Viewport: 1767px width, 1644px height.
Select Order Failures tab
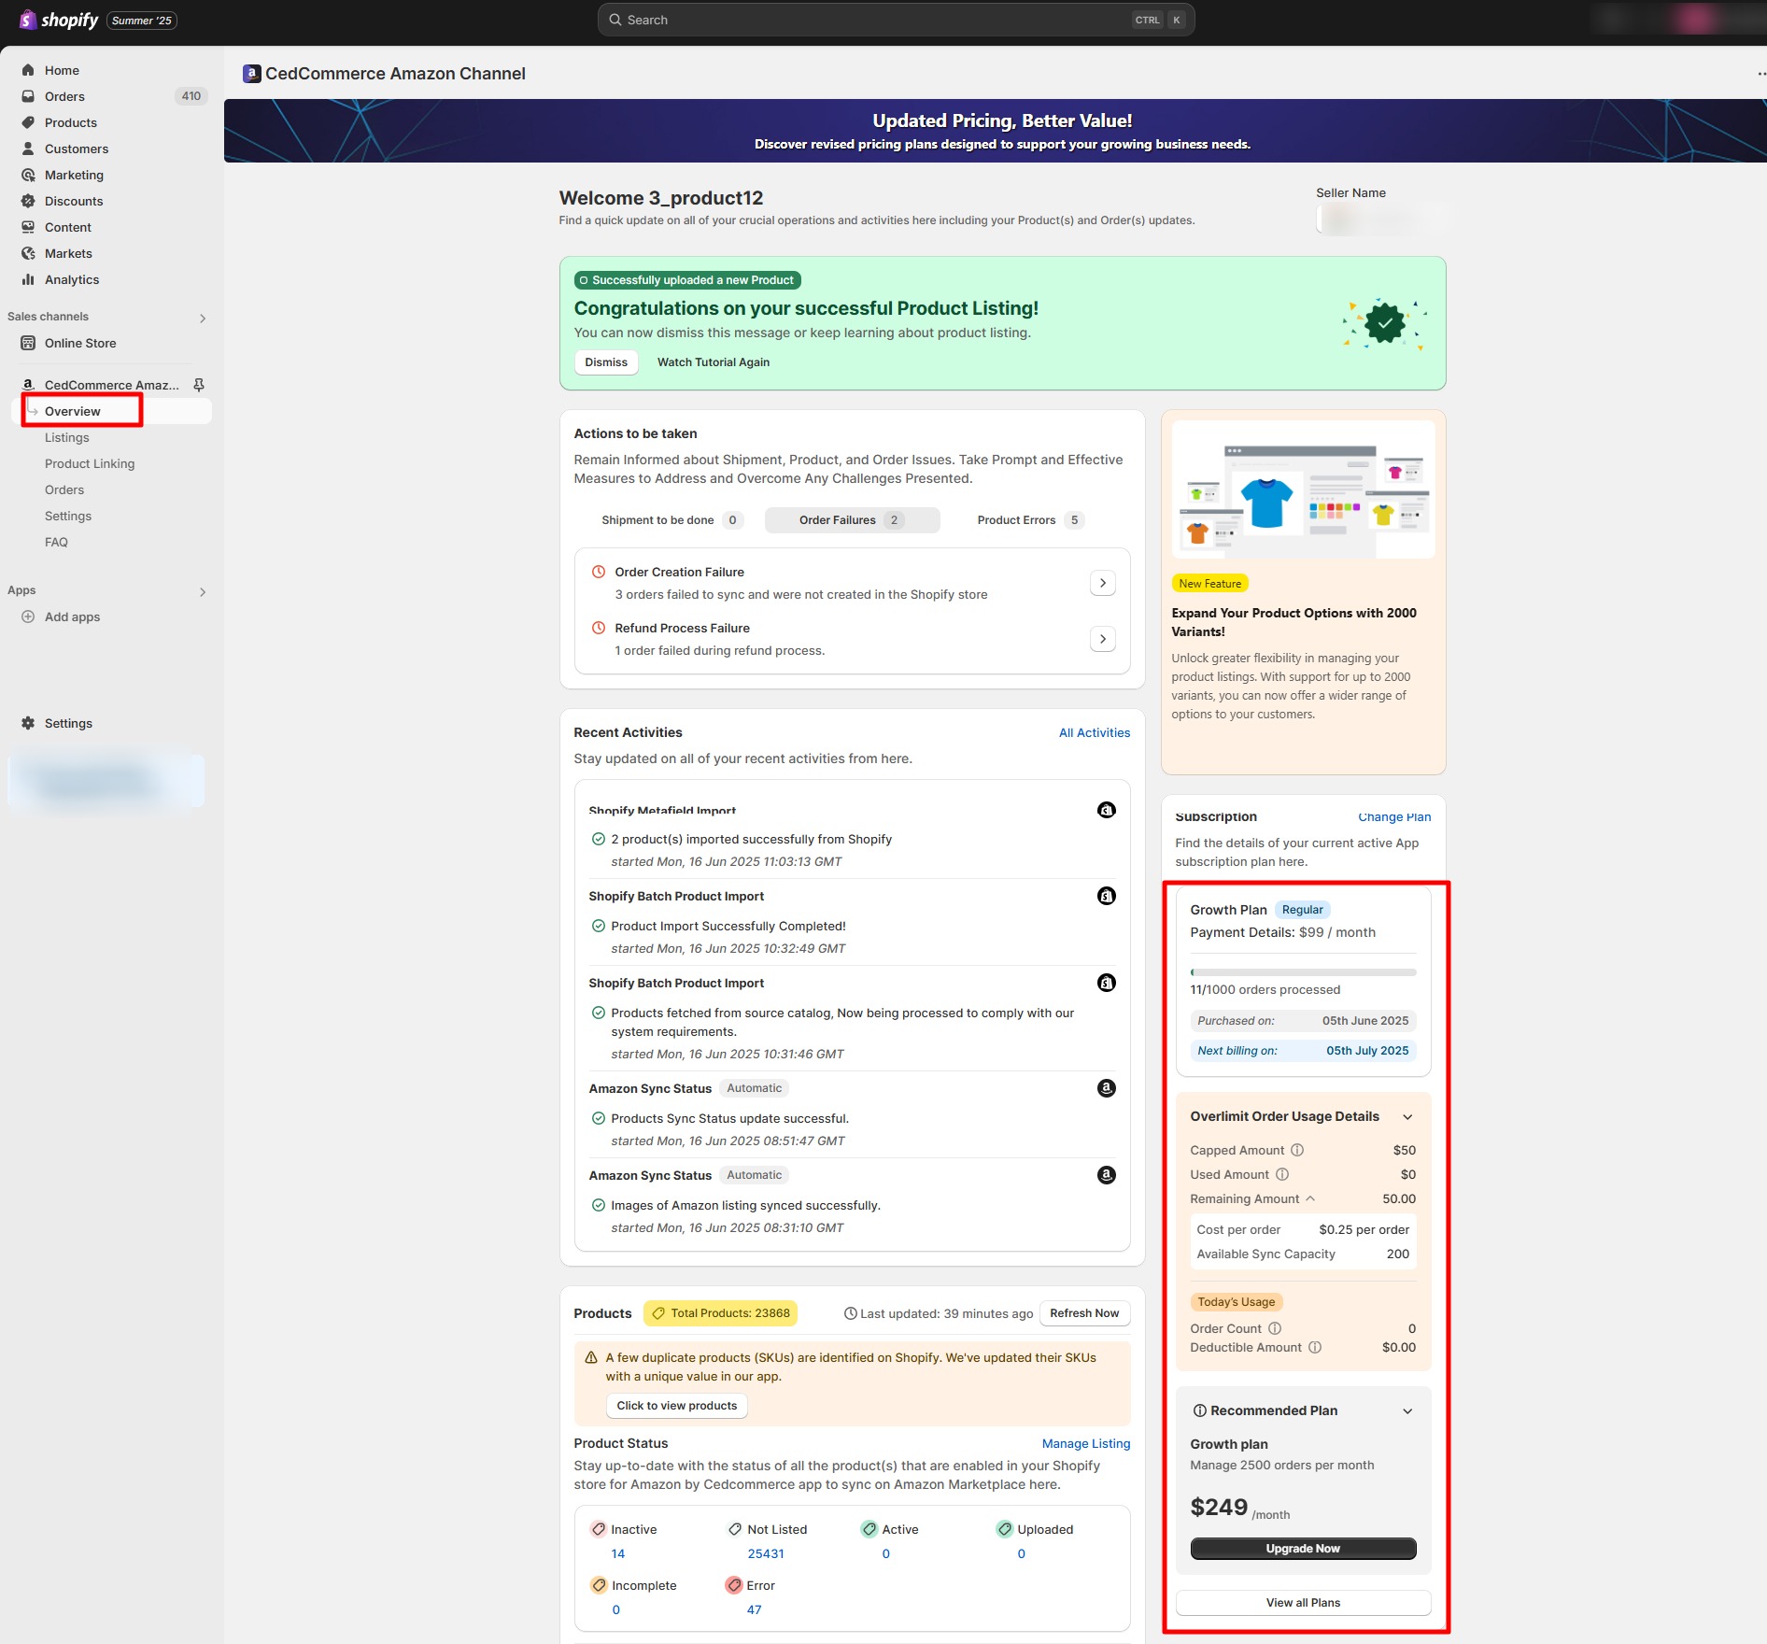(852, 520)
